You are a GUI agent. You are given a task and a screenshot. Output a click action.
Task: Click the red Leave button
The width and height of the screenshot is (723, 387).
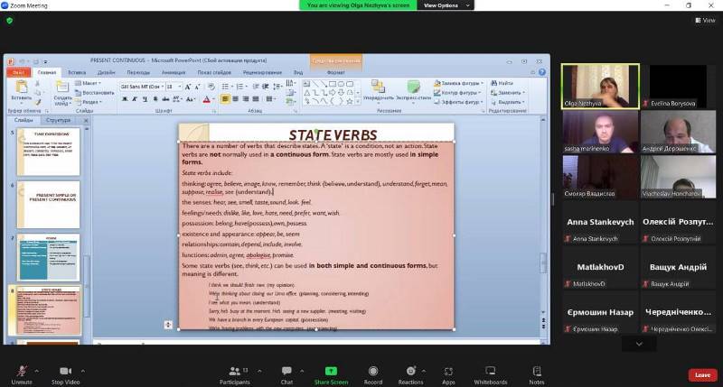(702, 375)
